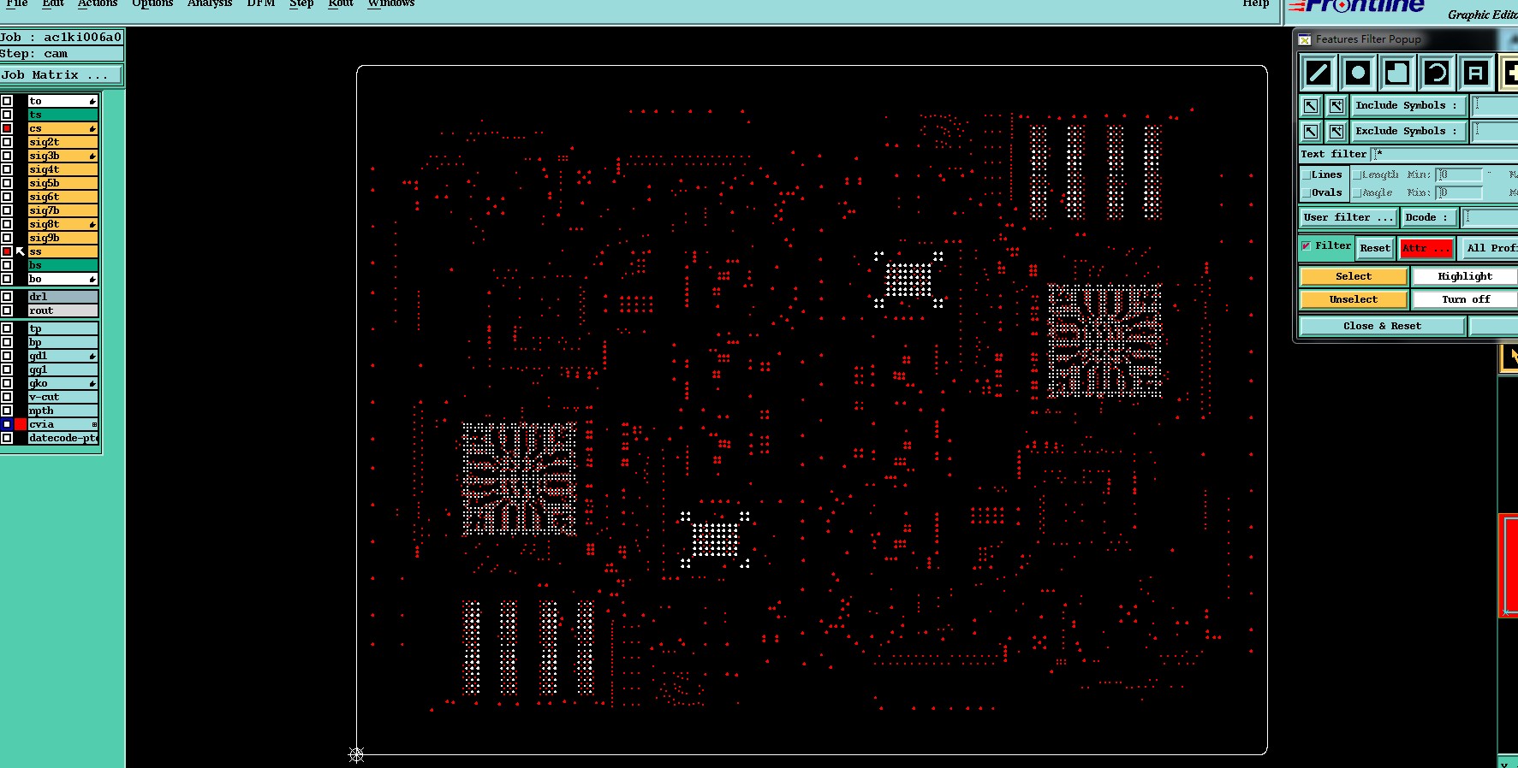
Task: Click add-pick arrow icon beside Exclude Symbols
Action: (x=1336, y=132)
